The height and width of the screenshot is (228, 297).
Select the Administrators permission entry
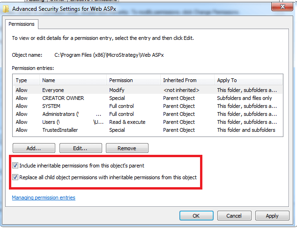(59, 114)
